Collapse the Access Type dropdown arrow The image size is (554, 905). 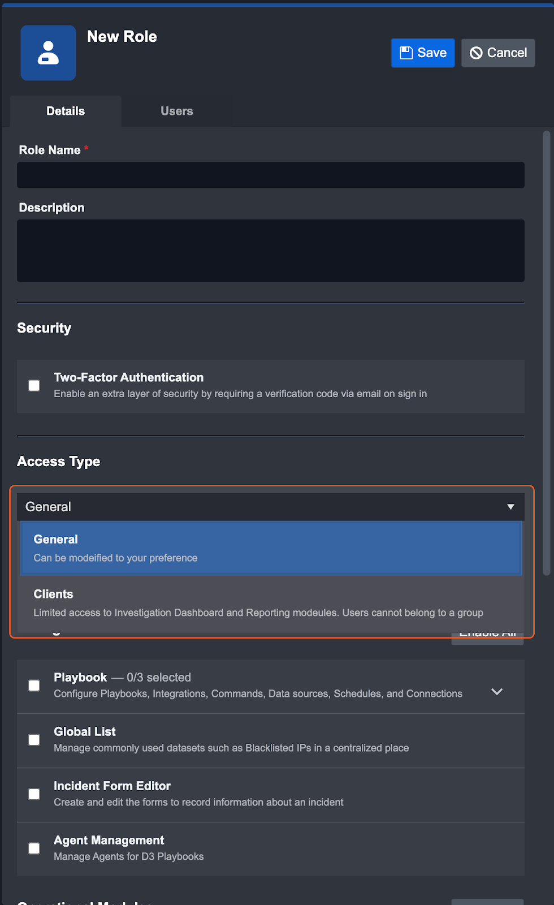510,507
